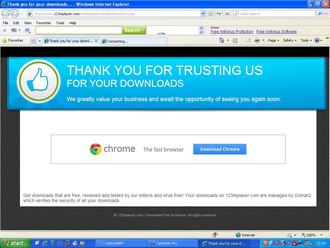The image size is (330, 248).
Task: Refresh the page with the green arrows icon
Action: (x=219, y=14)
